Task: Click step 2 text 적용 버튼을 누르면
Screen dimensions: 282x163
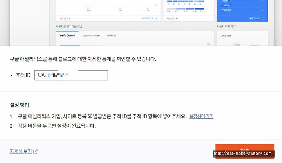Action: coord(57,126)
